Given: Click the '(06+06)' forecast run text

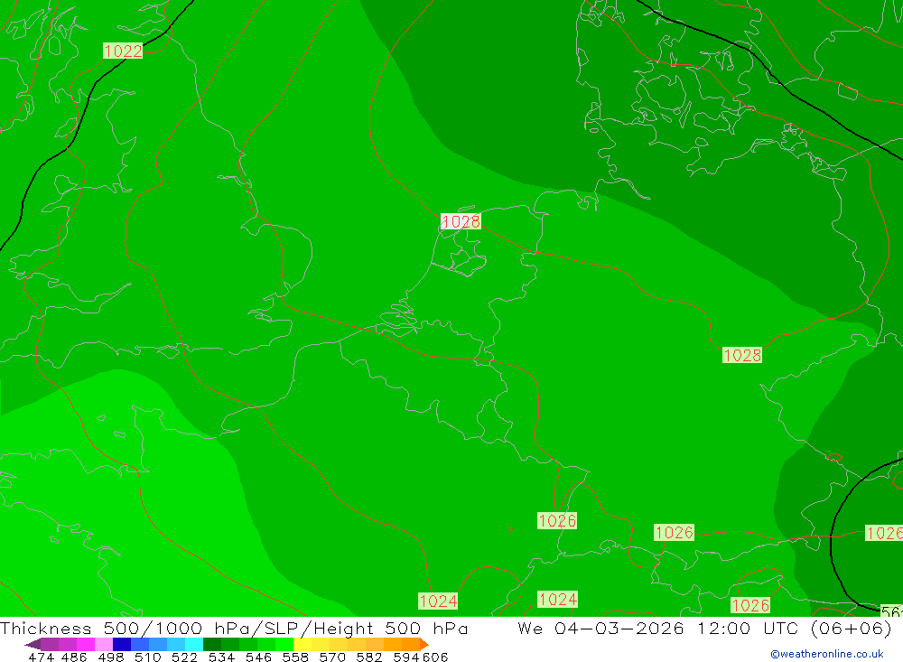Looking at the screenshot, I should click(851, 628).
